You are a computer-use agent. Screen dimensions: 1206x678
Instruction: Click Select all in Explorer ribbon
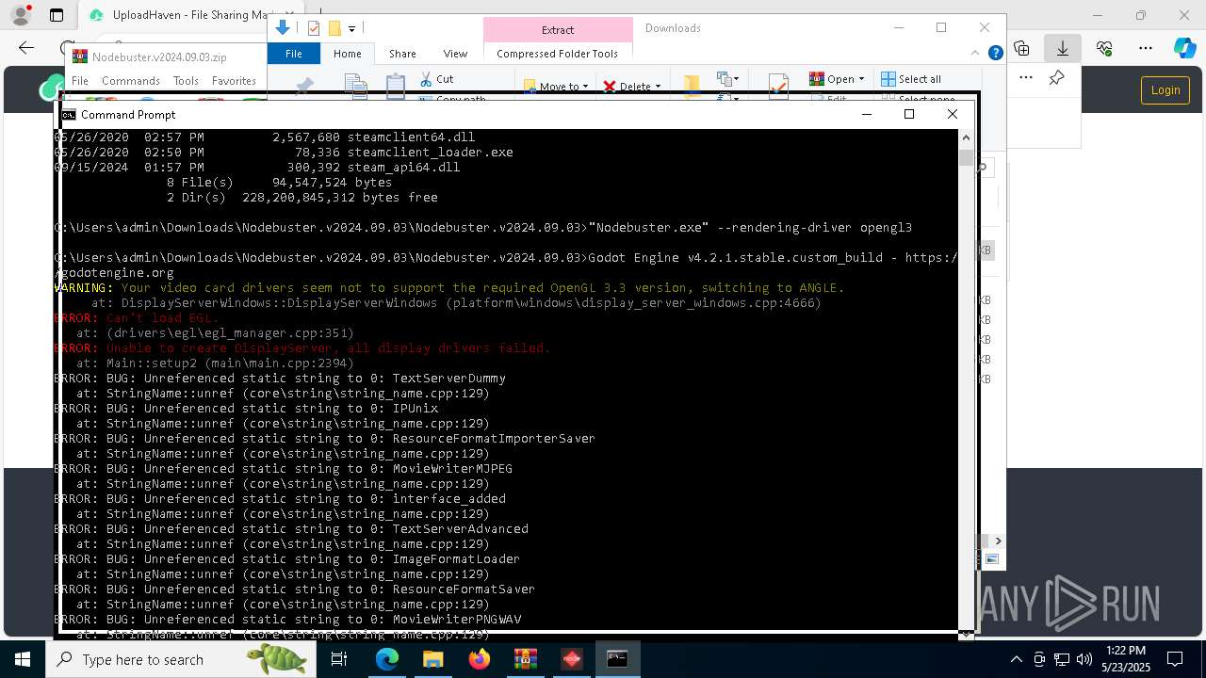[911, 79]
